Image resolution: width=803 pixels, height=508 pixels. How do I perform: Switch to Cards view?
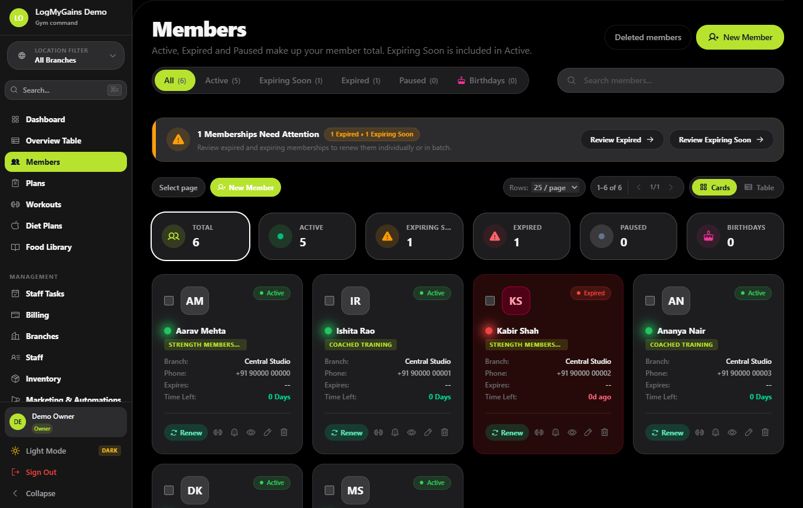714,187
